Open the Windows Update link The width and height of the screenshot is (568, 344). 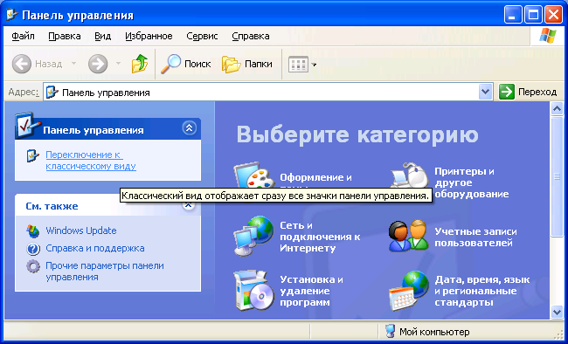pyautogui.click(x=80, y=230)
